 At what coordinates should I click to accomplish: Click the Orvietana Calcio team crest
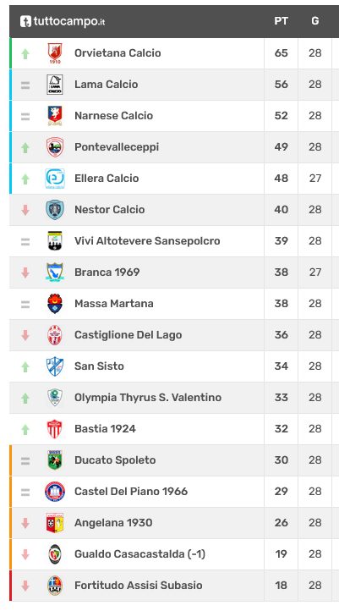[55, 53]
